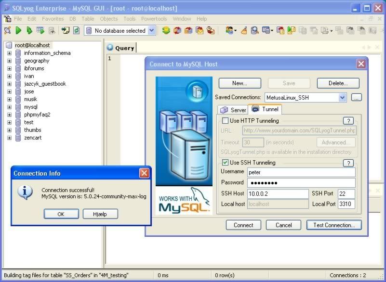Click the double green arrow execute-all icon

tap(29, 30)
